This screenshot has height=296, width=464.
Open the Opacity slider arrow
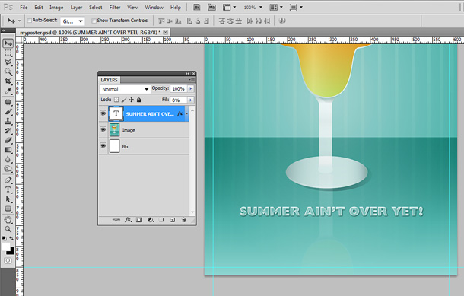191,88
